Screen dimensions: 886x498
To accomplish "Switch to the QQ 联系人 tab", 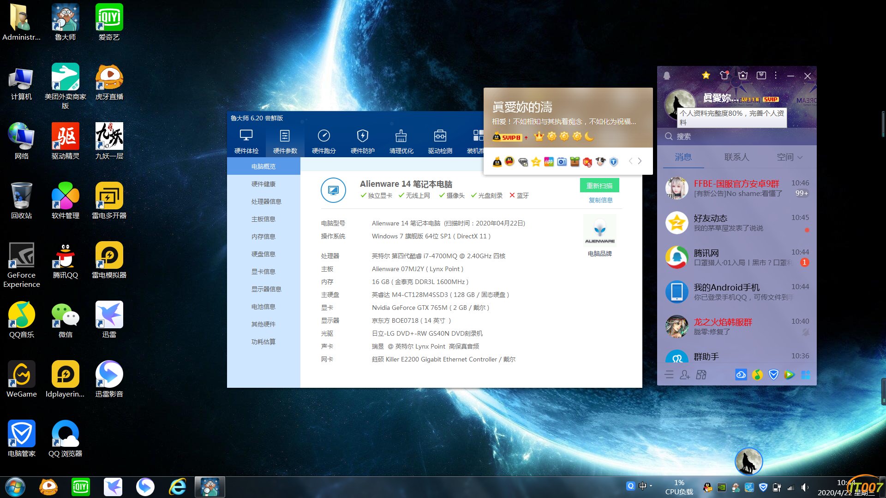I will (736, 157).
